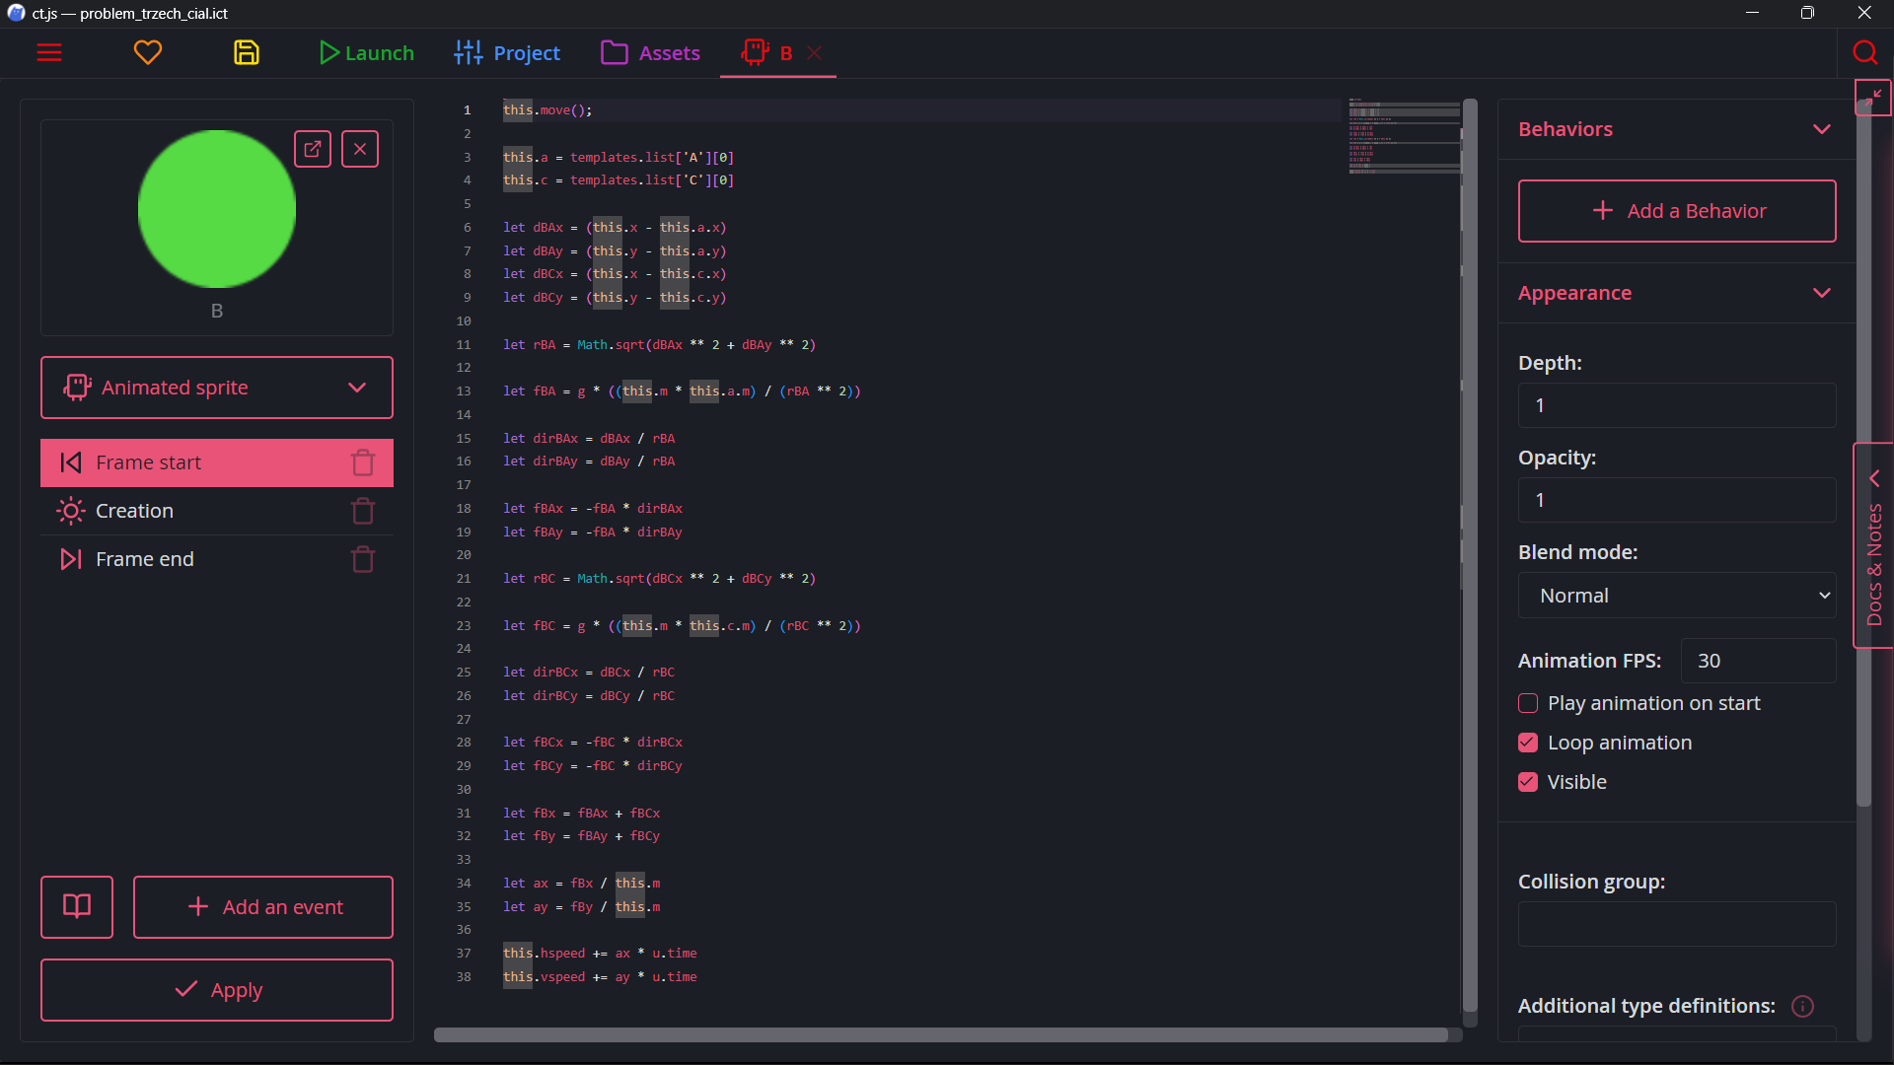Open the Animated sprite dropdown
The image size is (1894, 1065).
click(x=217, y=388)
